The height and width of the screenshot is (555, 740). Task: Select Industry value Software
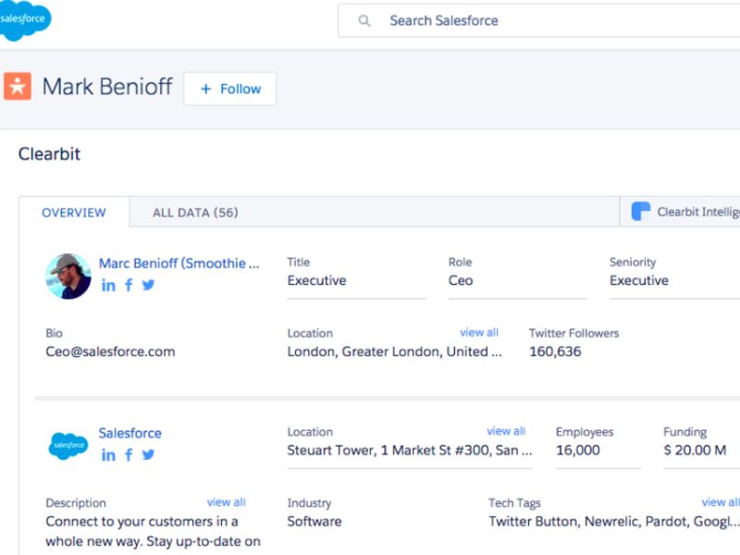[314, 522]
